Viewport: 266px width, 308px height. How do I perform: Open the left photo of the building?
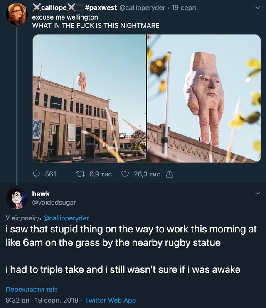coord(89,98)
